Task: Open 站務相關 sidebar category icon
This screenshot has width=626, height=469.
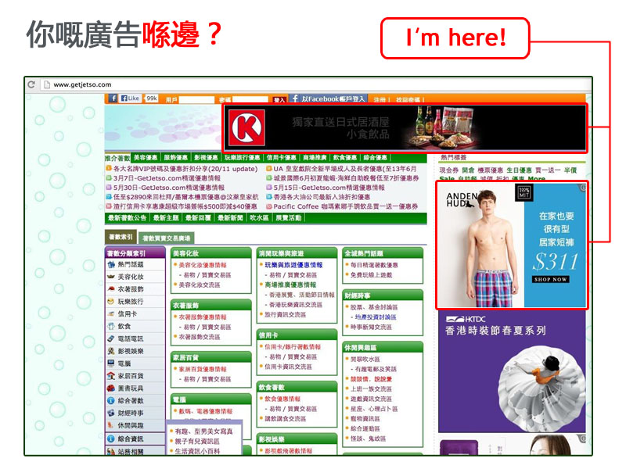Action: pos(111,452)
